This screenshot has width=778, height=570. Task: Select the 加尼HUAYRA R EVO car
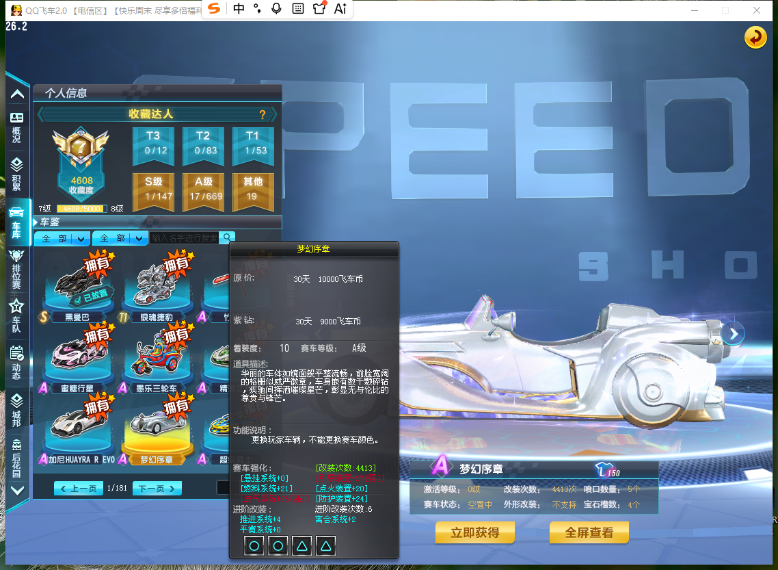click(77, 430)
